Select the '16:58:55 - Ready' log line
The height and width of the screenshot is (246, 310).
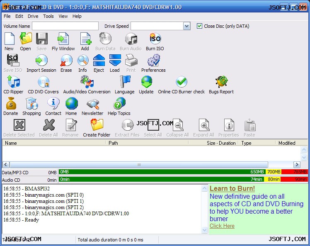click(x=21, y=220)
